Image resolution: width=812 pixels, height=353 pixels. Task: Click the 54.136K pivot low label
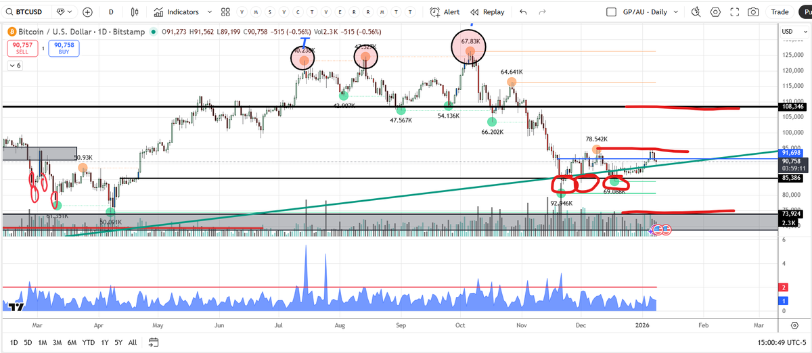[x=449, y=116]
